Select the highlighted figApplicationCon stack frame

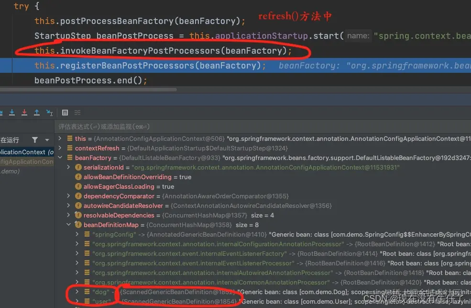(27, 162)
